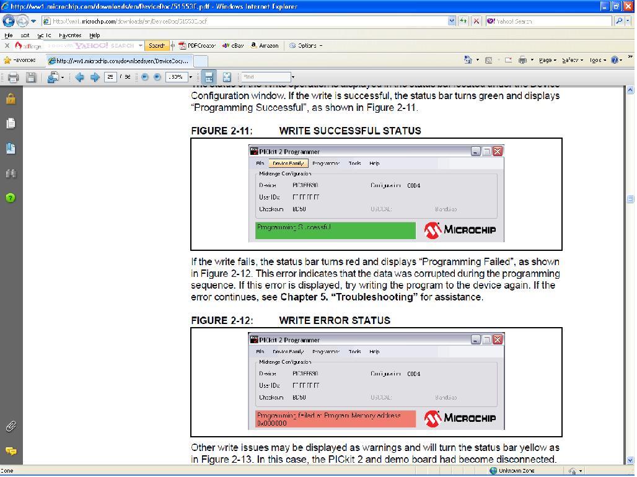Go back with the browser Back button
637x477 pixels.
click(x=9, y=20)
